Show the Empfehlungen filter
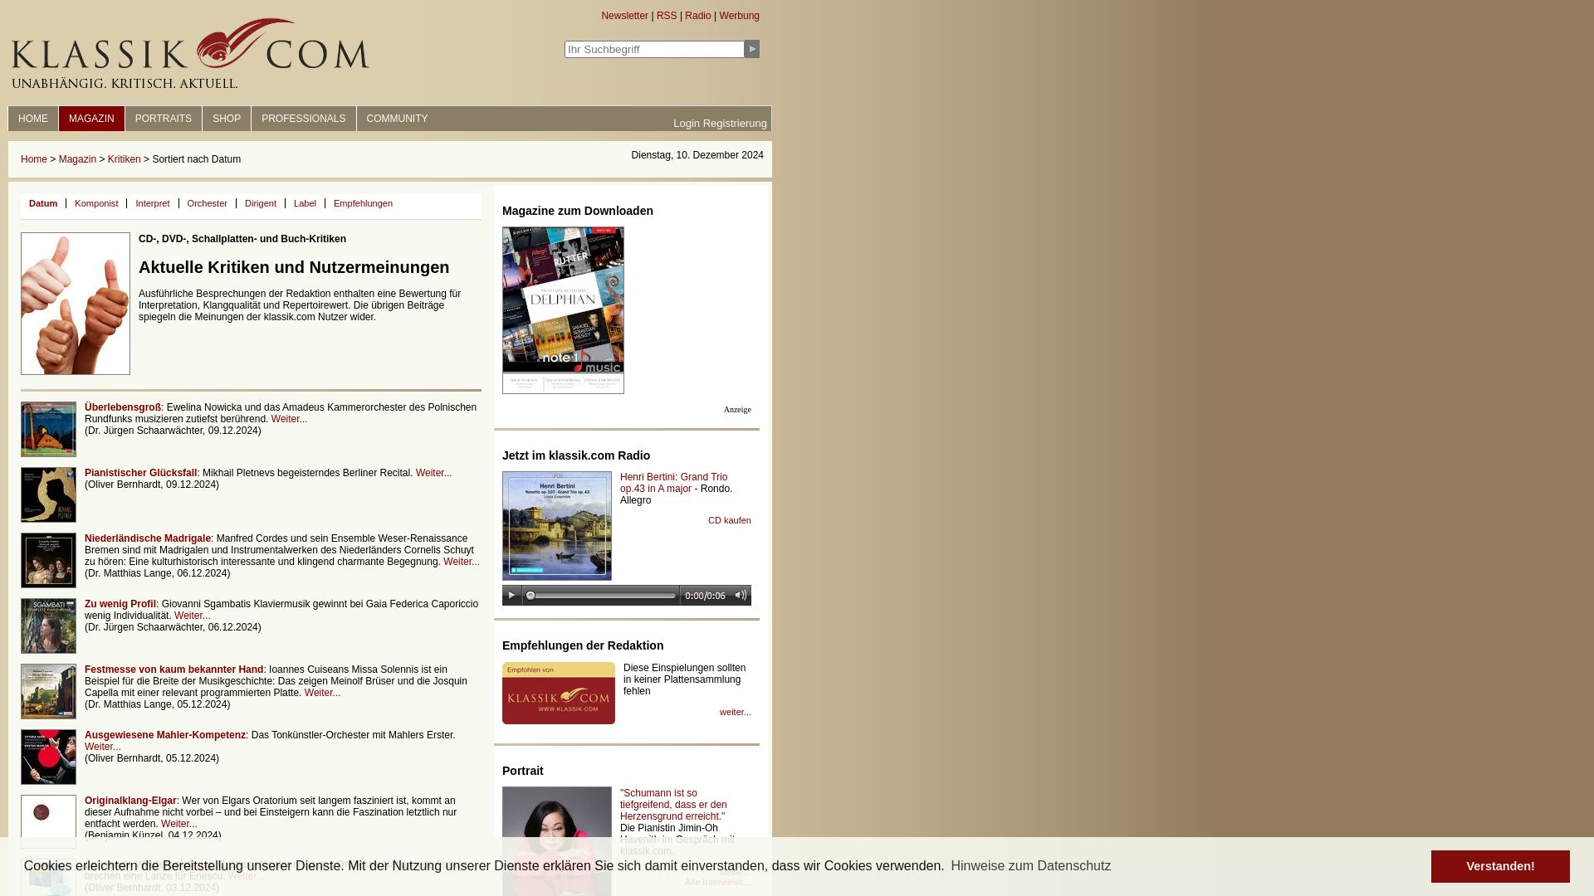The width and height of the screenshot is (1594, 896). 363,203
